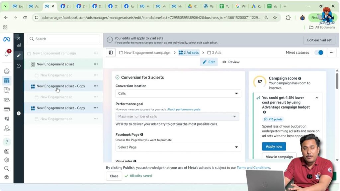Viewport: 340px width, 191px height.
Task: Open the clock history icon
Action: pyautogui.click(x=19, y=66)
